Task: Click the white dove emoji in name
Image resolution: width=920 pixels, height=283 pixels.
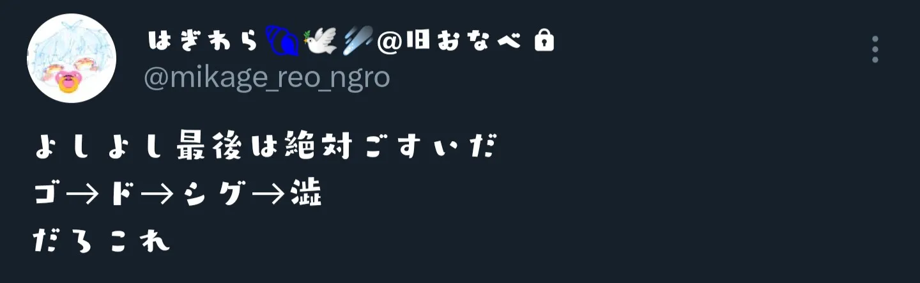Action: coord(321,41)
